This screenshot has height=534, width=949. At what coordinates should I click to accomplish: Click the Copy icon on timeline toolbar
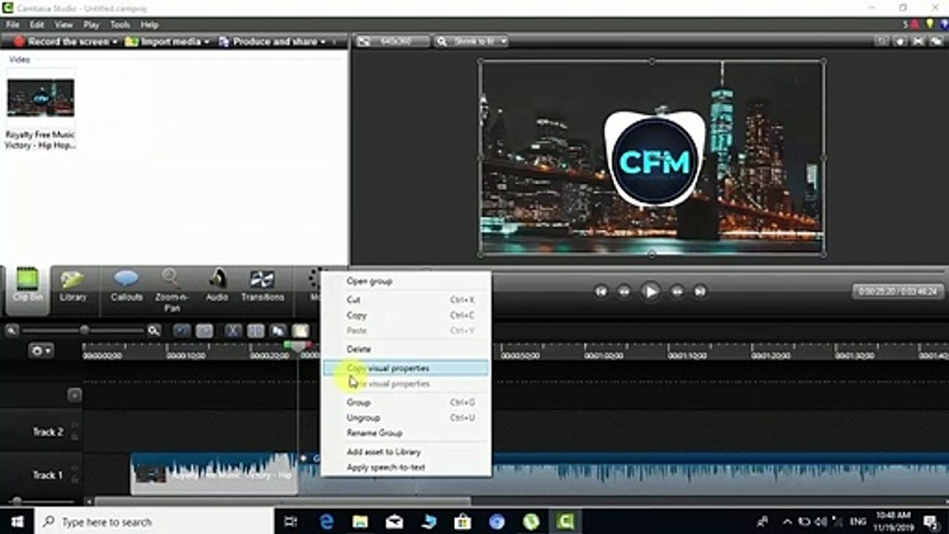point(278,331)
